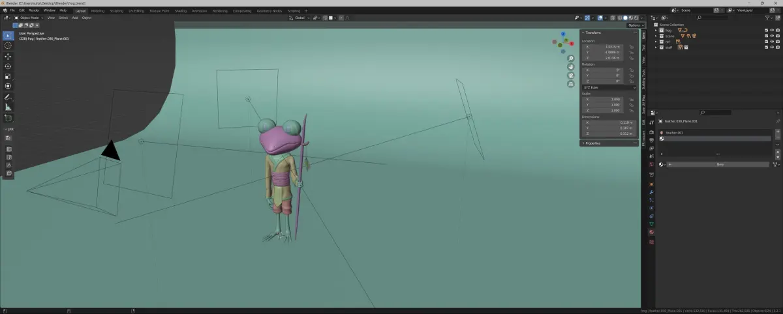Screen dimensions: 783x314
Task: Expand the ref collection in outliner
Action: click(x=656, y=41)
